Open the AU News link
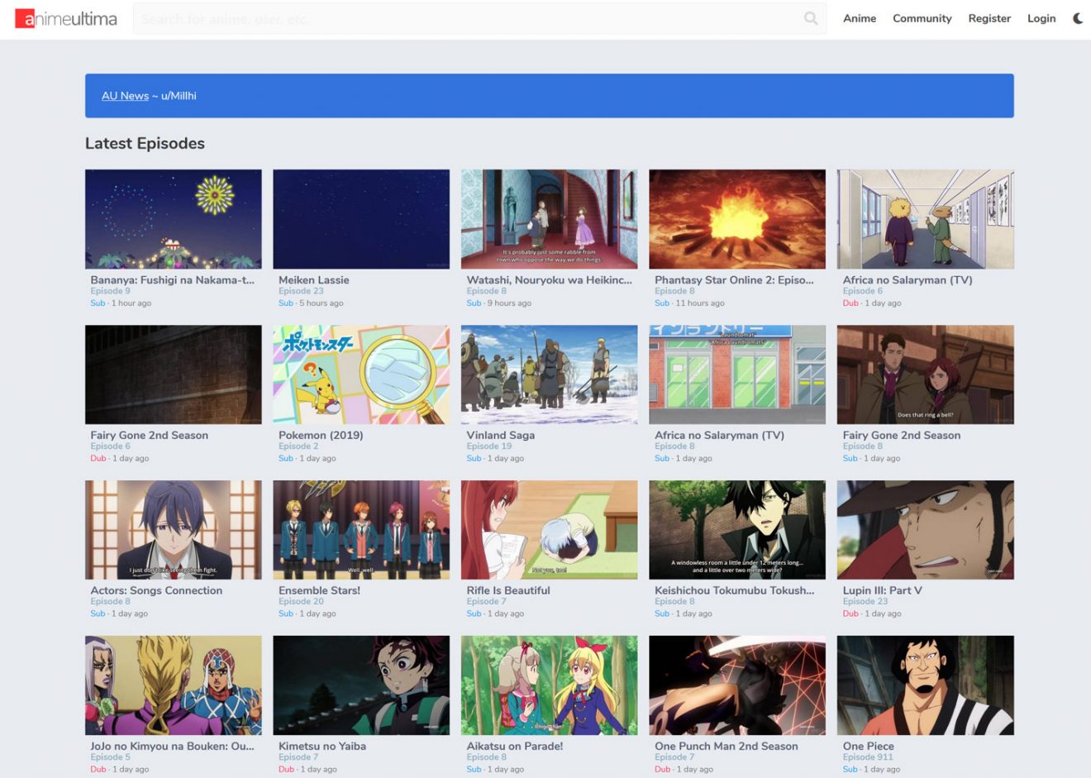 click(x=125, y=96)
